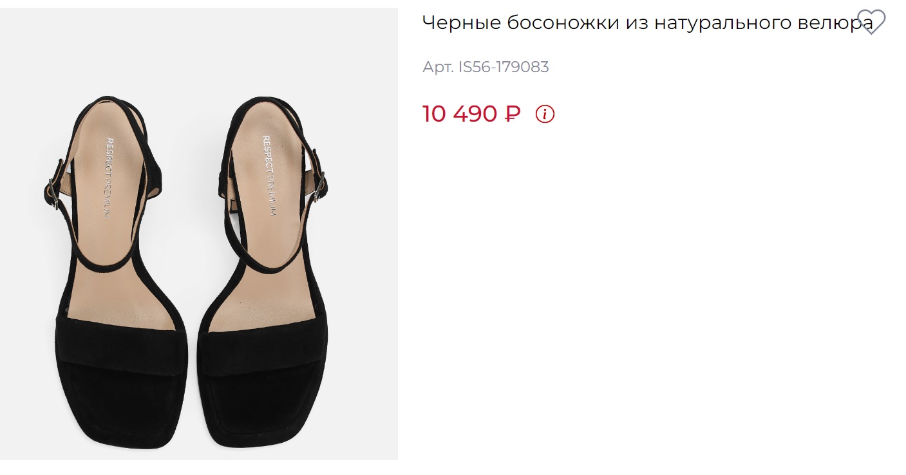Click RESPECT PREMIUM logo on left insole
The image size is (906, 475).
coord(108,177)
